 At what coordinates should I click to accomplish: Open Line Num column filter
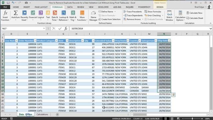16,41
